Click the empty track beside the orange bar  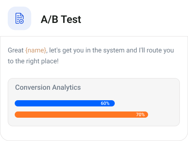tap(161, 115)
